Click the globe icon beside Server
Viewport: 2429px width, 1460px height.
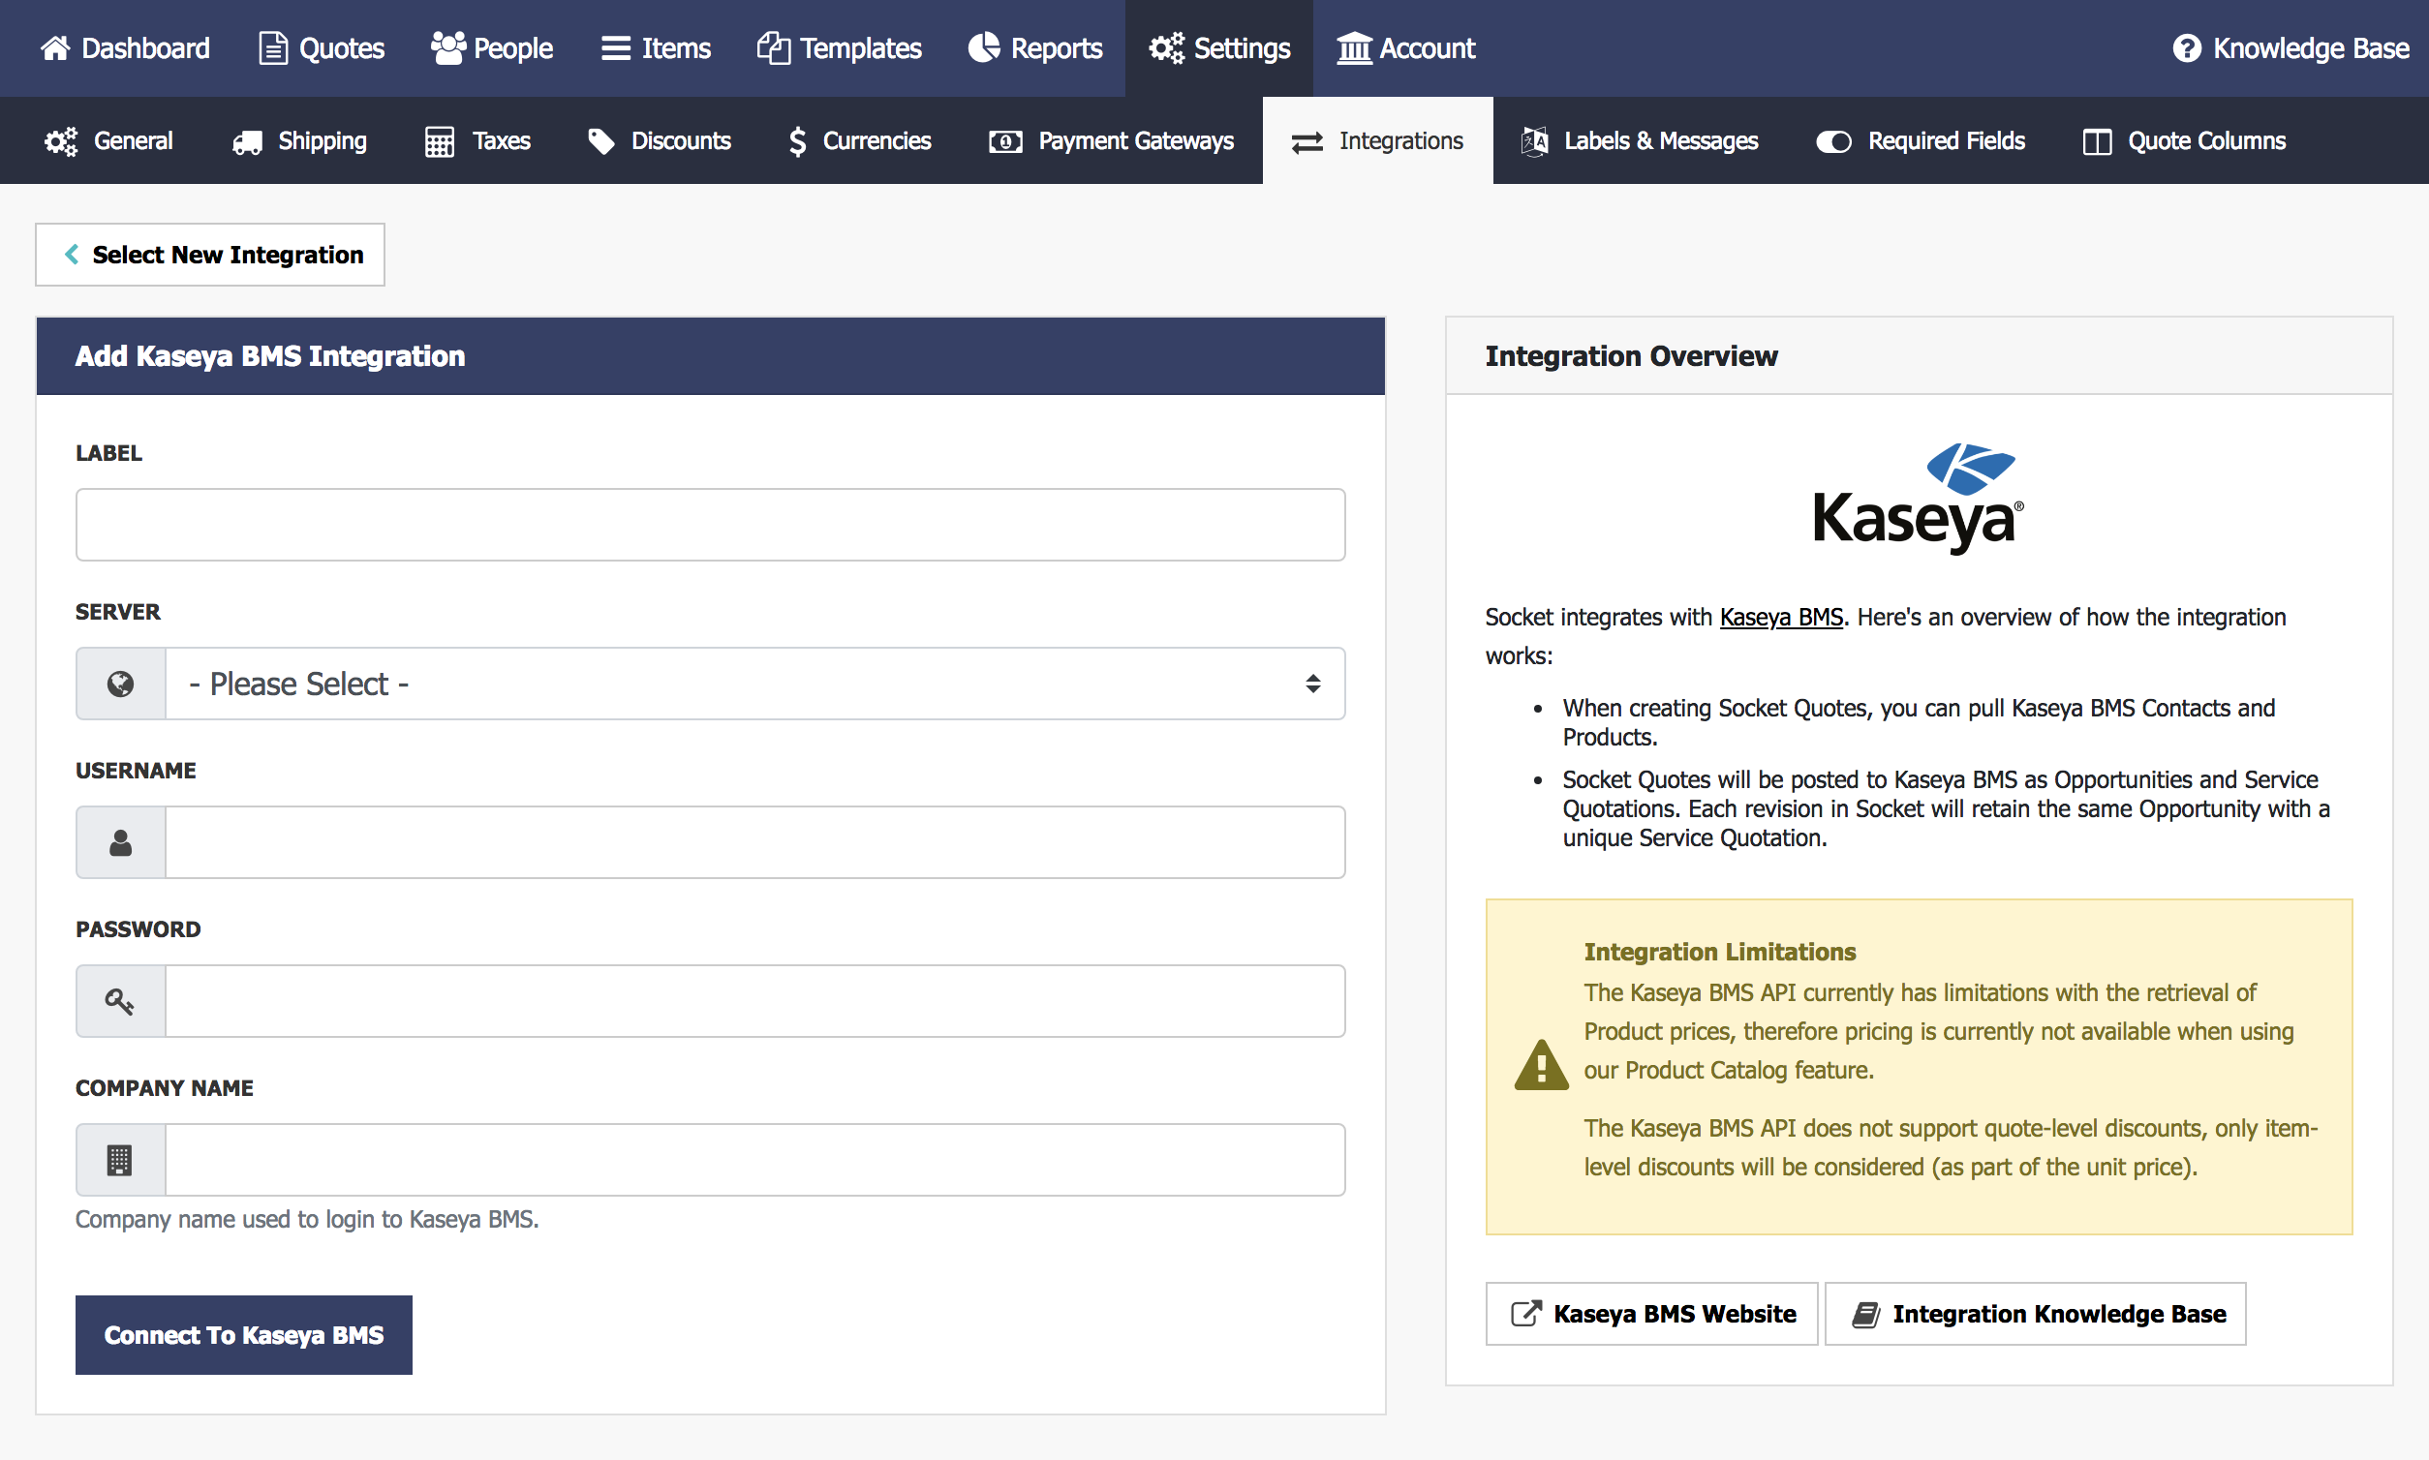[120, 684]
